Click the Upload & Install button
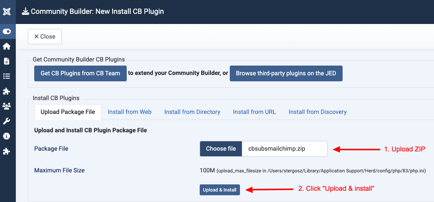 [x=220, y=190]
